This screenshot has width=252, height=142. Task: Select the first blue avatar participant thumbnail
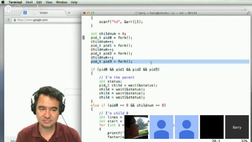[161, 127]
